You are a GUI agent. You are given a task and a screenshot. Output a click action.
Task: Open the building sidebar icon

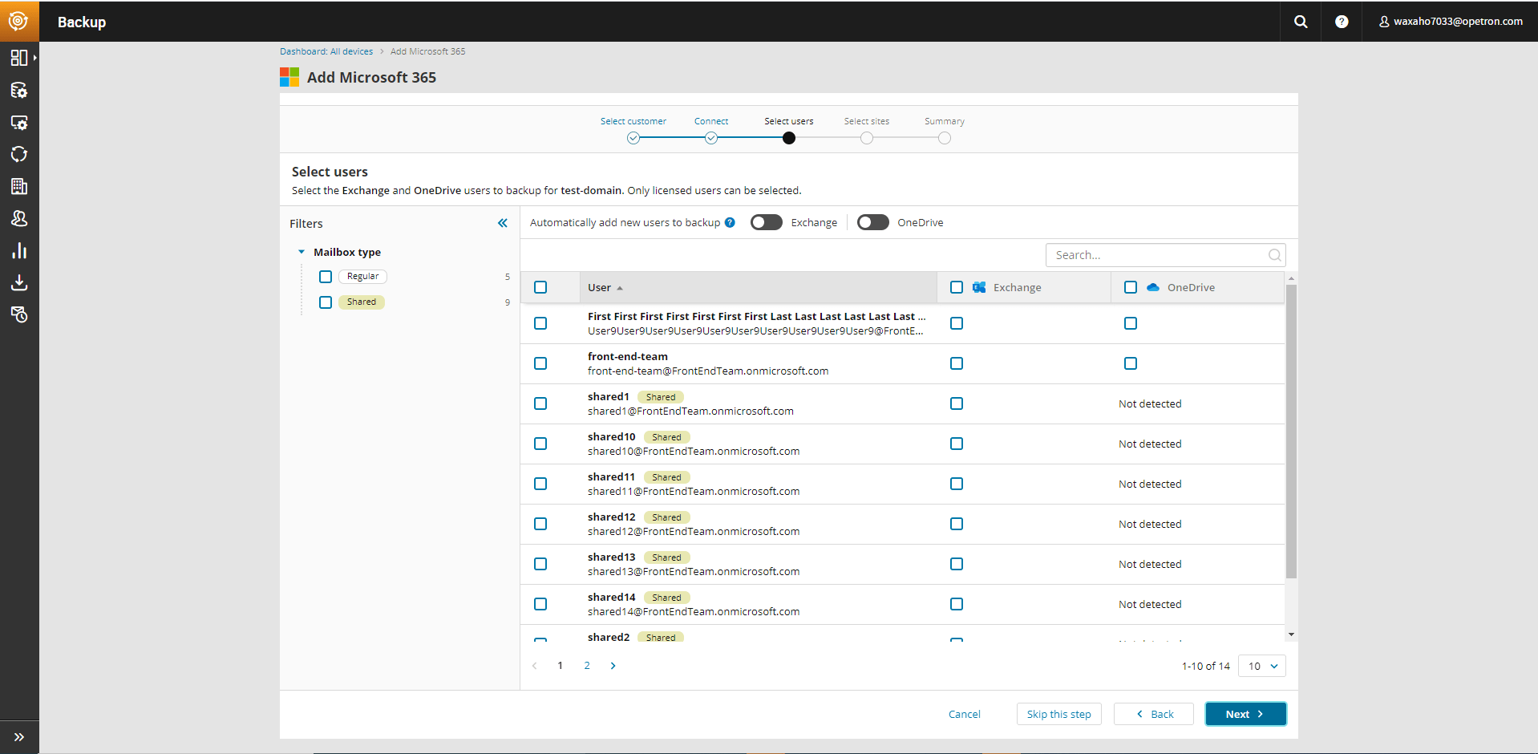(19, 186)
